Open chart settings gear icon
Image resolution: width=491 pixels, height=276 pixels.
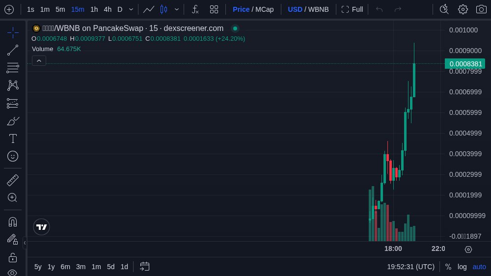pyautogui.click(x=463, y=9)
